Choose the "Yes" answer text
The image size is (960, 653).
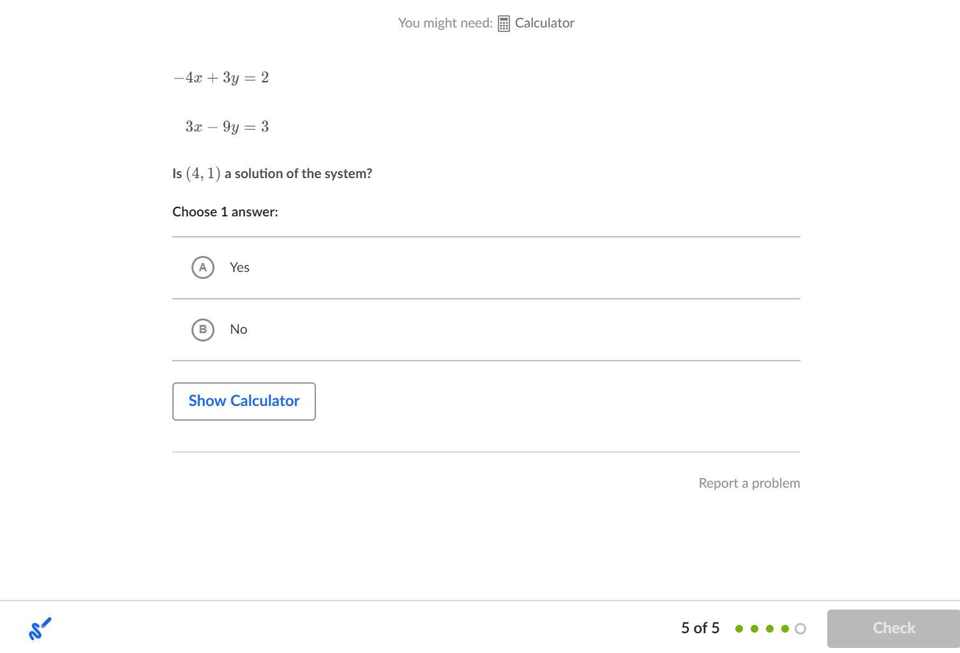pos(239,267)
